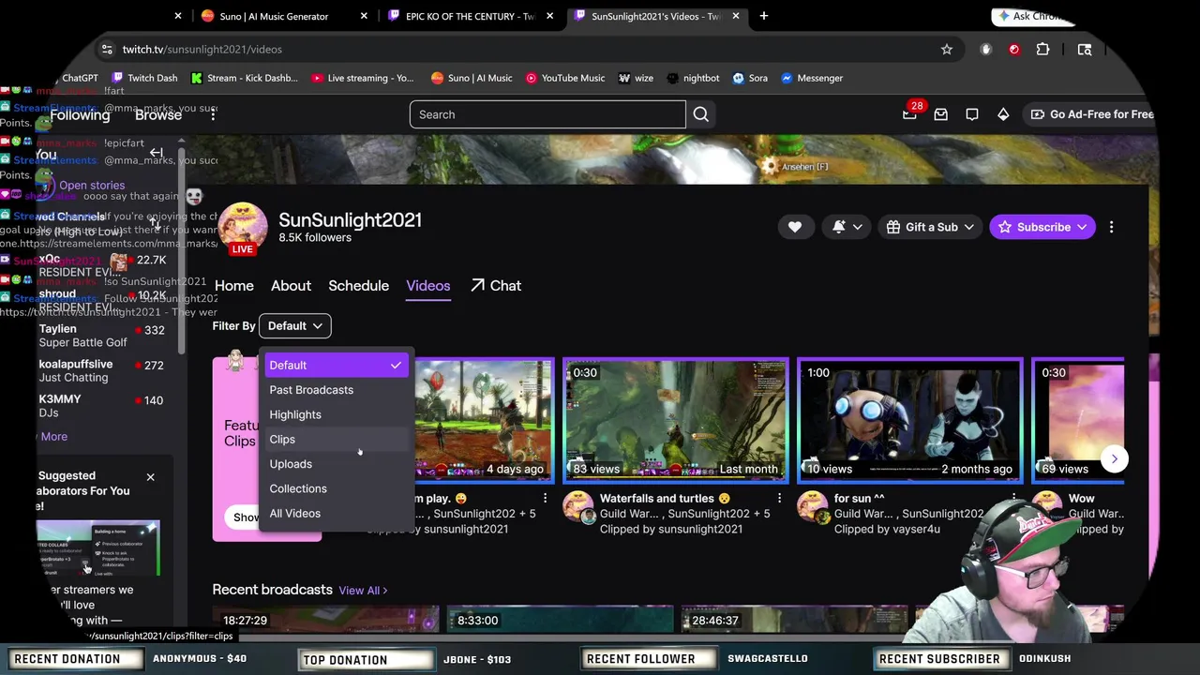This screenshot has height=675, width=1200.
Task: Open the notification bell dropdown
Action: coord(847,227)
